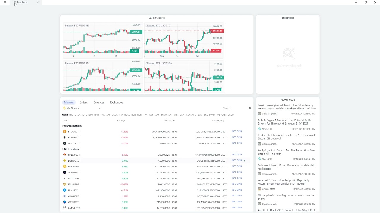Image resolution: width=380 pixels, height=213 pixels.
Task: Click the BNB/USDT coin icon
Action: click(64, 167)
